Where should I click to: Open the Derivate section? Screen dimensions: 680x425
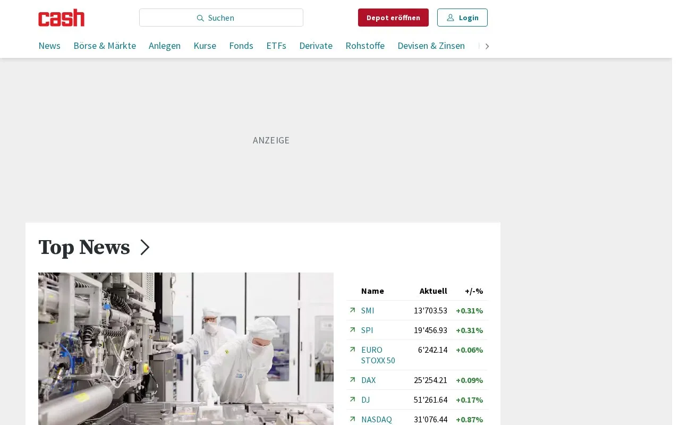(316, 46)
